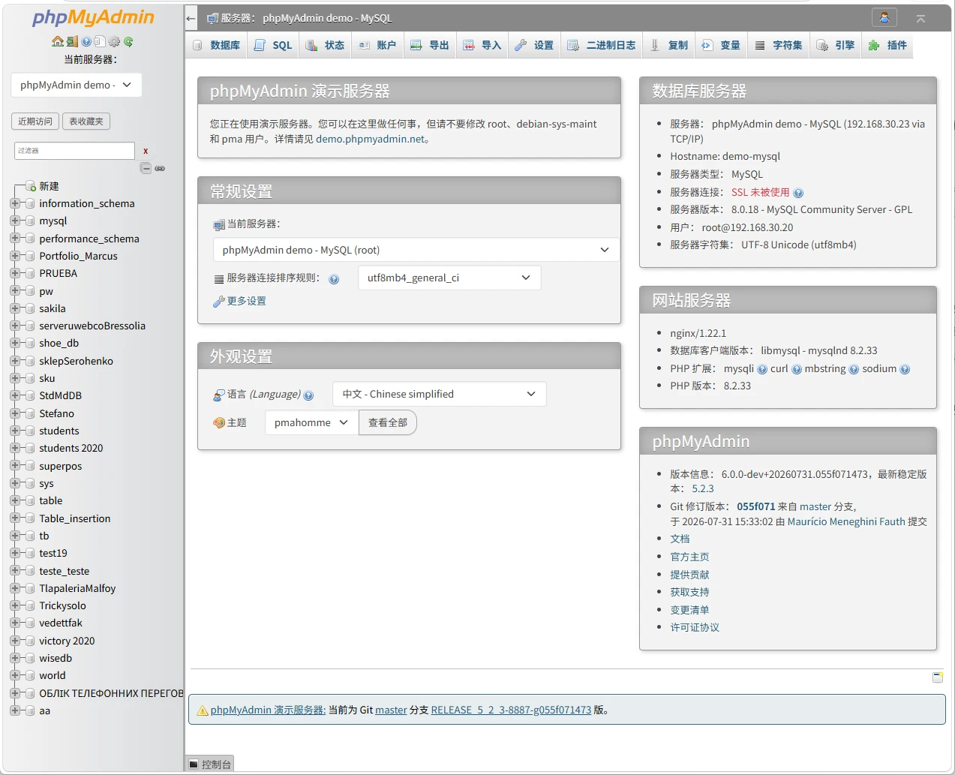Open the blue question-mark docs icon under logo
The image size is (955, 775).
click(86, 42)
